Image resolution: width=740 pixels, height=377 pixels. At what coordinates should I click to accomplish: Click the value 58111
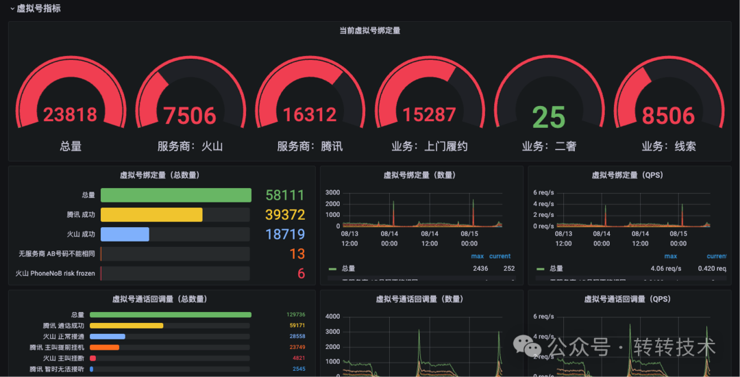285,195
